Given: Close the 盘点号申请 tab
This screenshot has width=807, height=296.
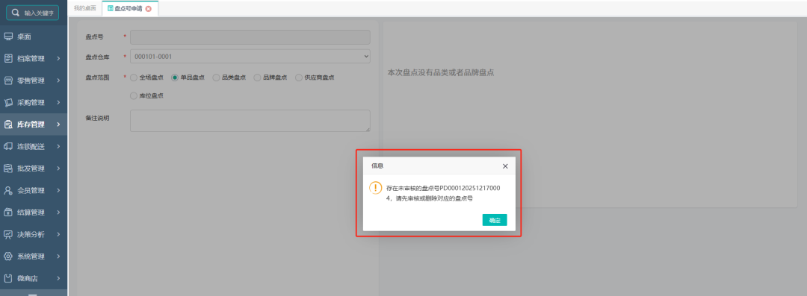Looking at the screenshot, I should [x=148, y=9].
